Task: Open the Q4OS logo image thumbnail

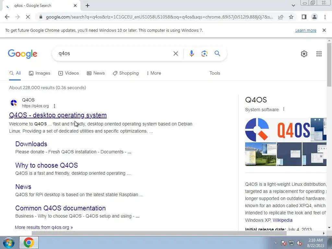Action: coord(278,130)
